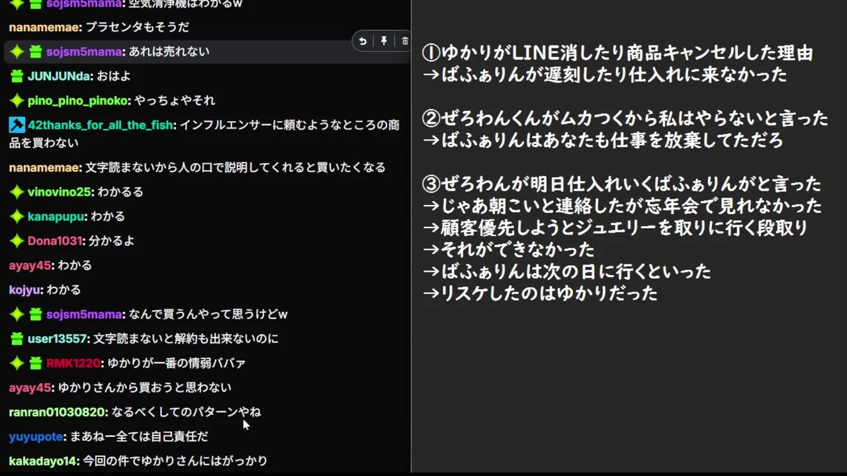Click note line '③ぜろわんが明日仕入れいくばふぁりんがと言った'
The height and width of the screenshot is (476, 847).
[622, 184]
